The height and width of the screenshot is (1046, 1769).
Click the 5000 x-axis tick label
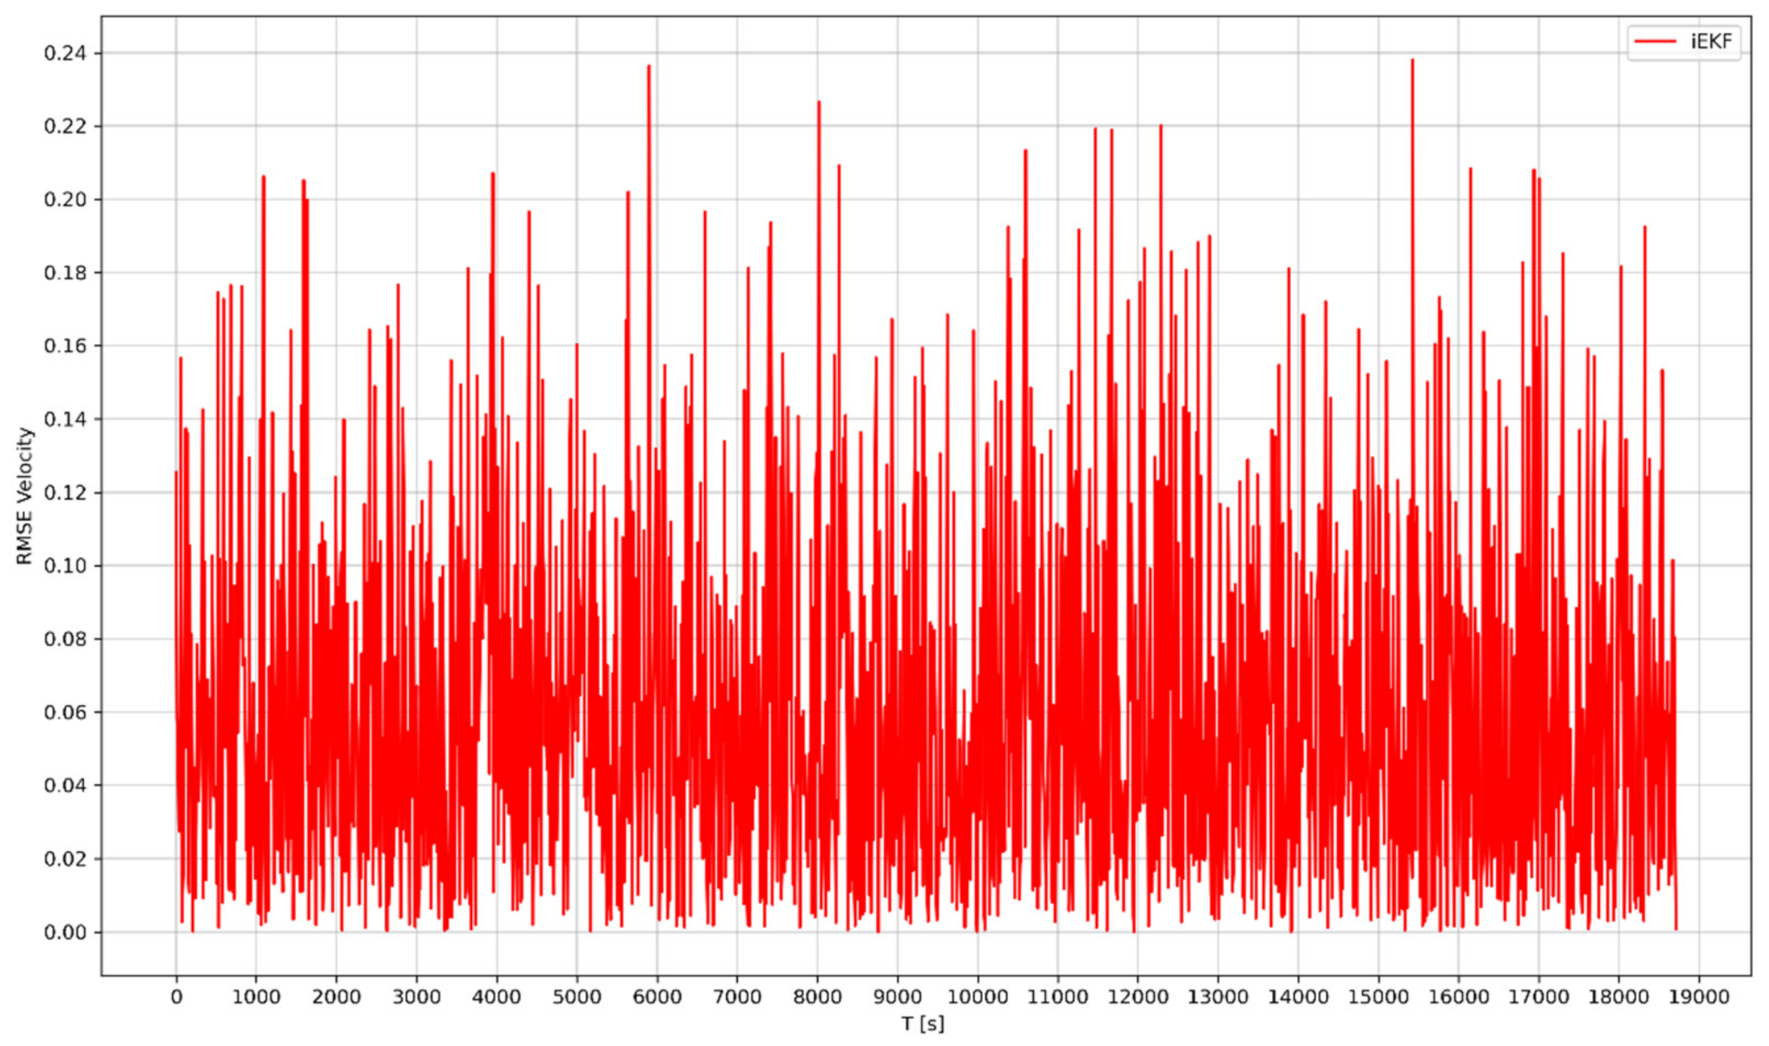[x=576, y=998]
